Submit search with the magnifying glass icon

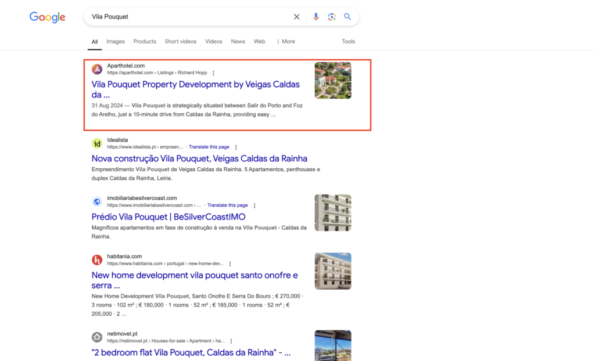347,17
